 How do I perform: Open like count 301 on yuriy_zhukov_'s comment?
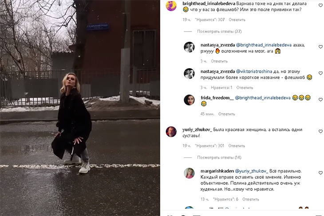pos(209,146)
